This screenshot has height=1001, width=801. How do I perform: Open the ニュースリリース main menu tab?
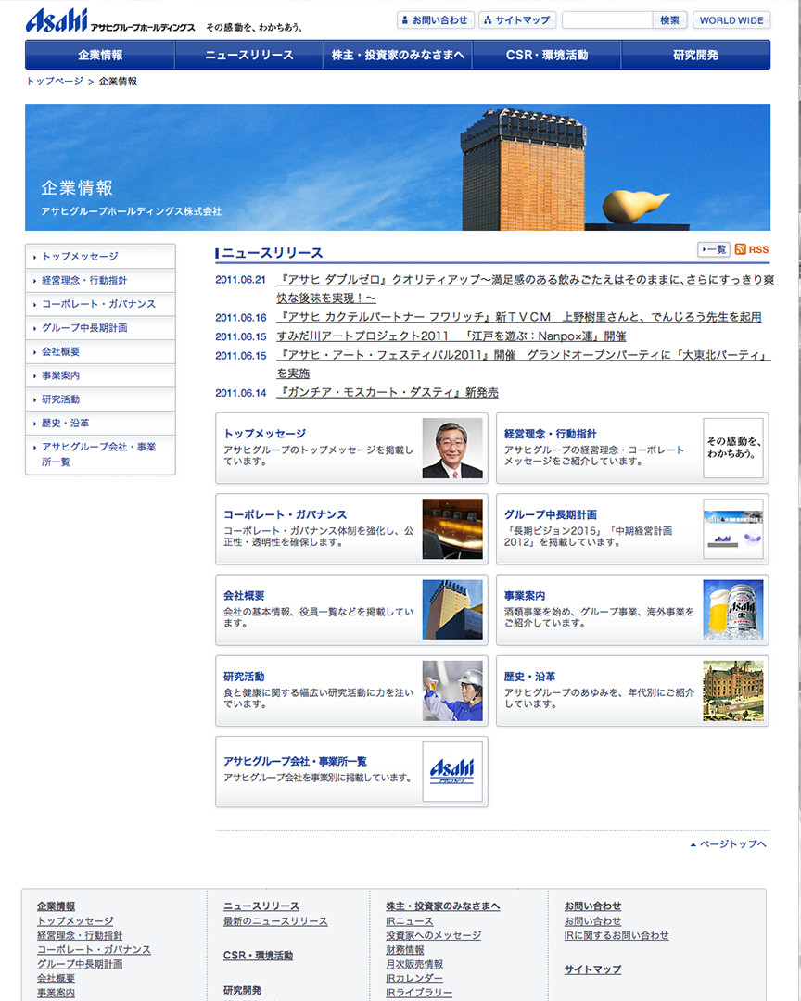249,55
